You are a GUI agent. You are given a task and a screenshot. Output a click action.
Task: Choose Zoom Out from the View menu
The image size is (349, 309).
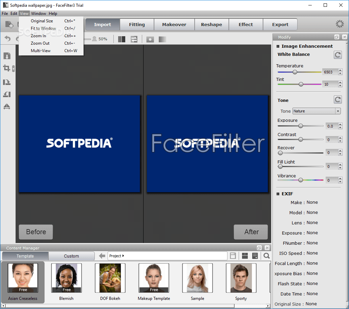[x=51, y=43]
